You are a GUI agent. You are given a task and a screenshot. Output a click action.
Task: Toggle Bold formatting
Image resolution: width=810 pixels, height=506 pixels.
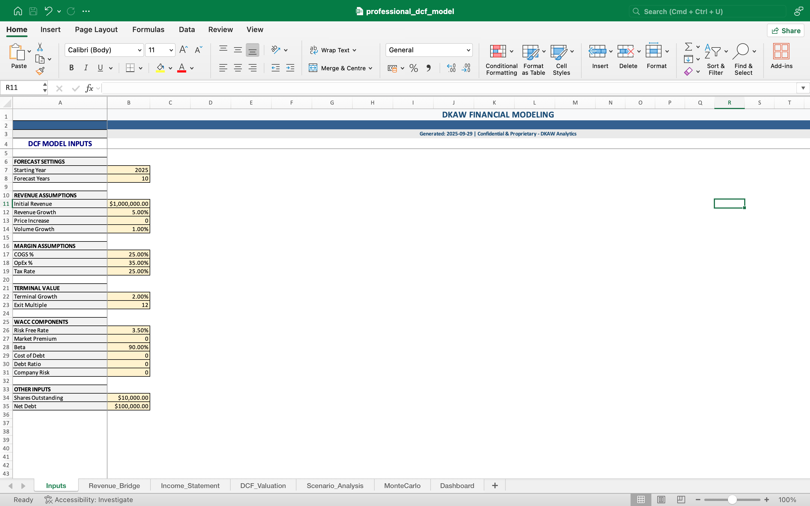coord(71,68)
